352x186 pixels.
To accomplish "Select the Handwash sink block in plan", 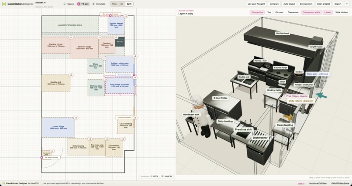I will pyautogui.click(x=46, y=153).
